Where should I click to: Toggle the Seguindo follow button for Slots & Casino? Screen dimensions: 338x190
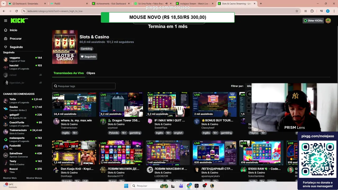(x=88, y=57)
